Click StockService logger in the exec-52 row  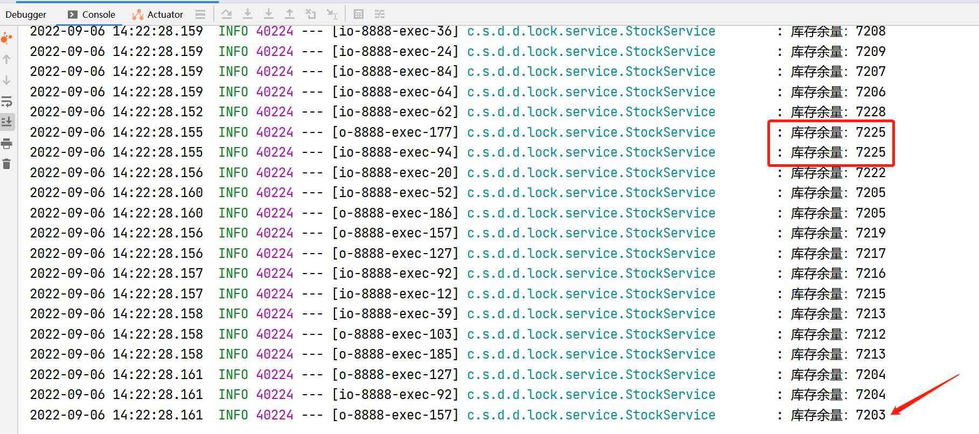coord(591,193)
